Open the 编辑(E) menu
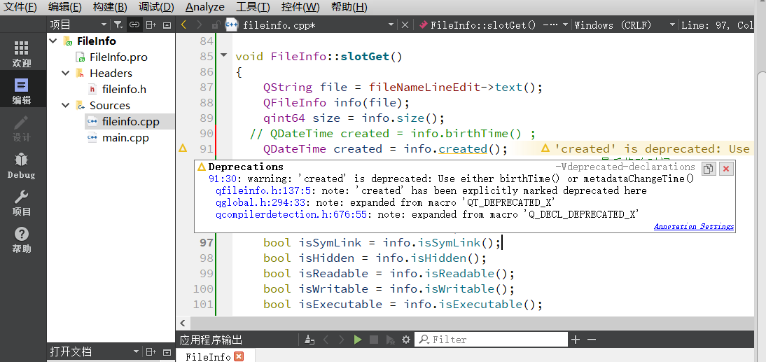This screenshot has height=362, width=766. tap(65, 7)
